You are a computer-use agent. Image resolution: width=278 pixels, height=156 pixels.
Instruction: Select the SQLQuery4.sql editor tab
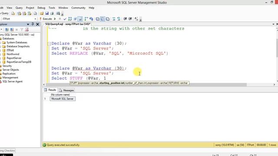click(x=68, y=24)
